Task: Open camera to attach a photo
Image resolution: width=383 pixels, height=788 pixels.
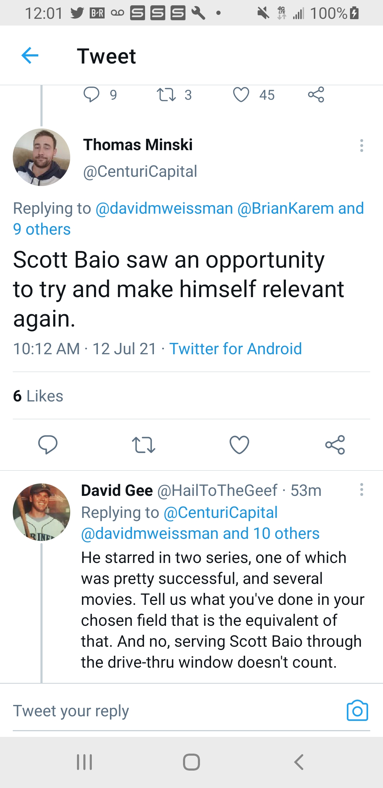Action: (x=357, y=711)
